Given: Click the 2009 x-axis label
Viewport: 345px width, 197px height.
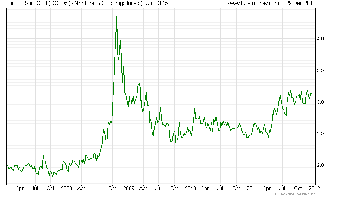Looking at the screenshot, I should pos(129,189).
